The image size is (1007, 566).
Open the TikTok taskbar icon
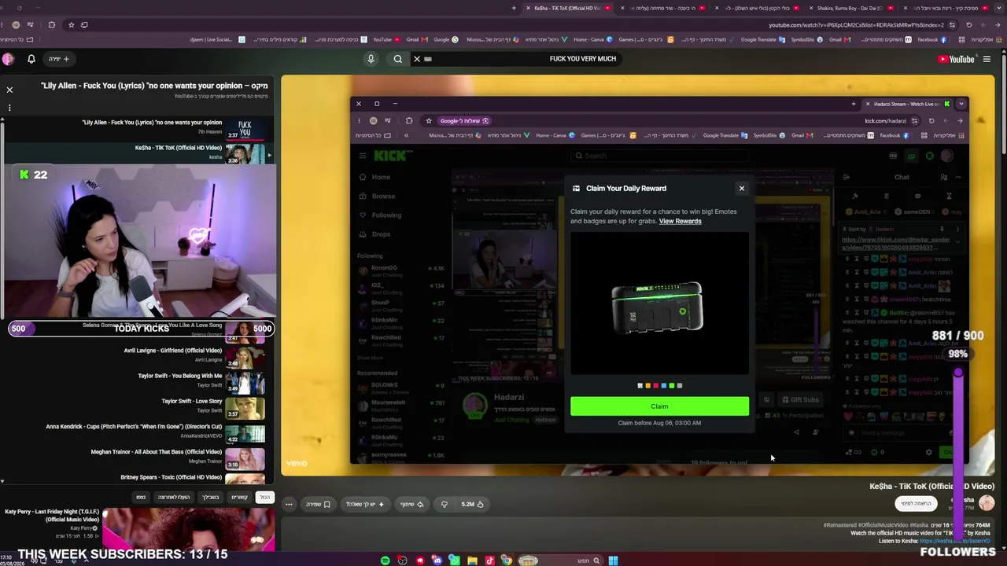(x=489, y=560)
